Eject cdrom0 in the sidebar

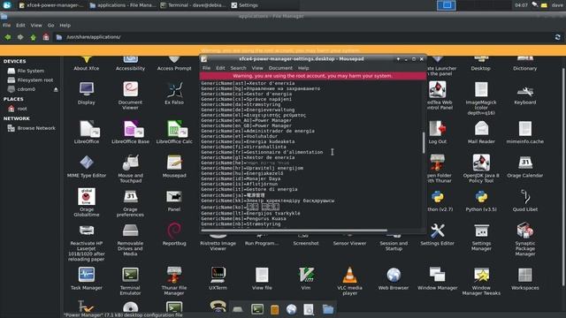[x=56, y=89]
